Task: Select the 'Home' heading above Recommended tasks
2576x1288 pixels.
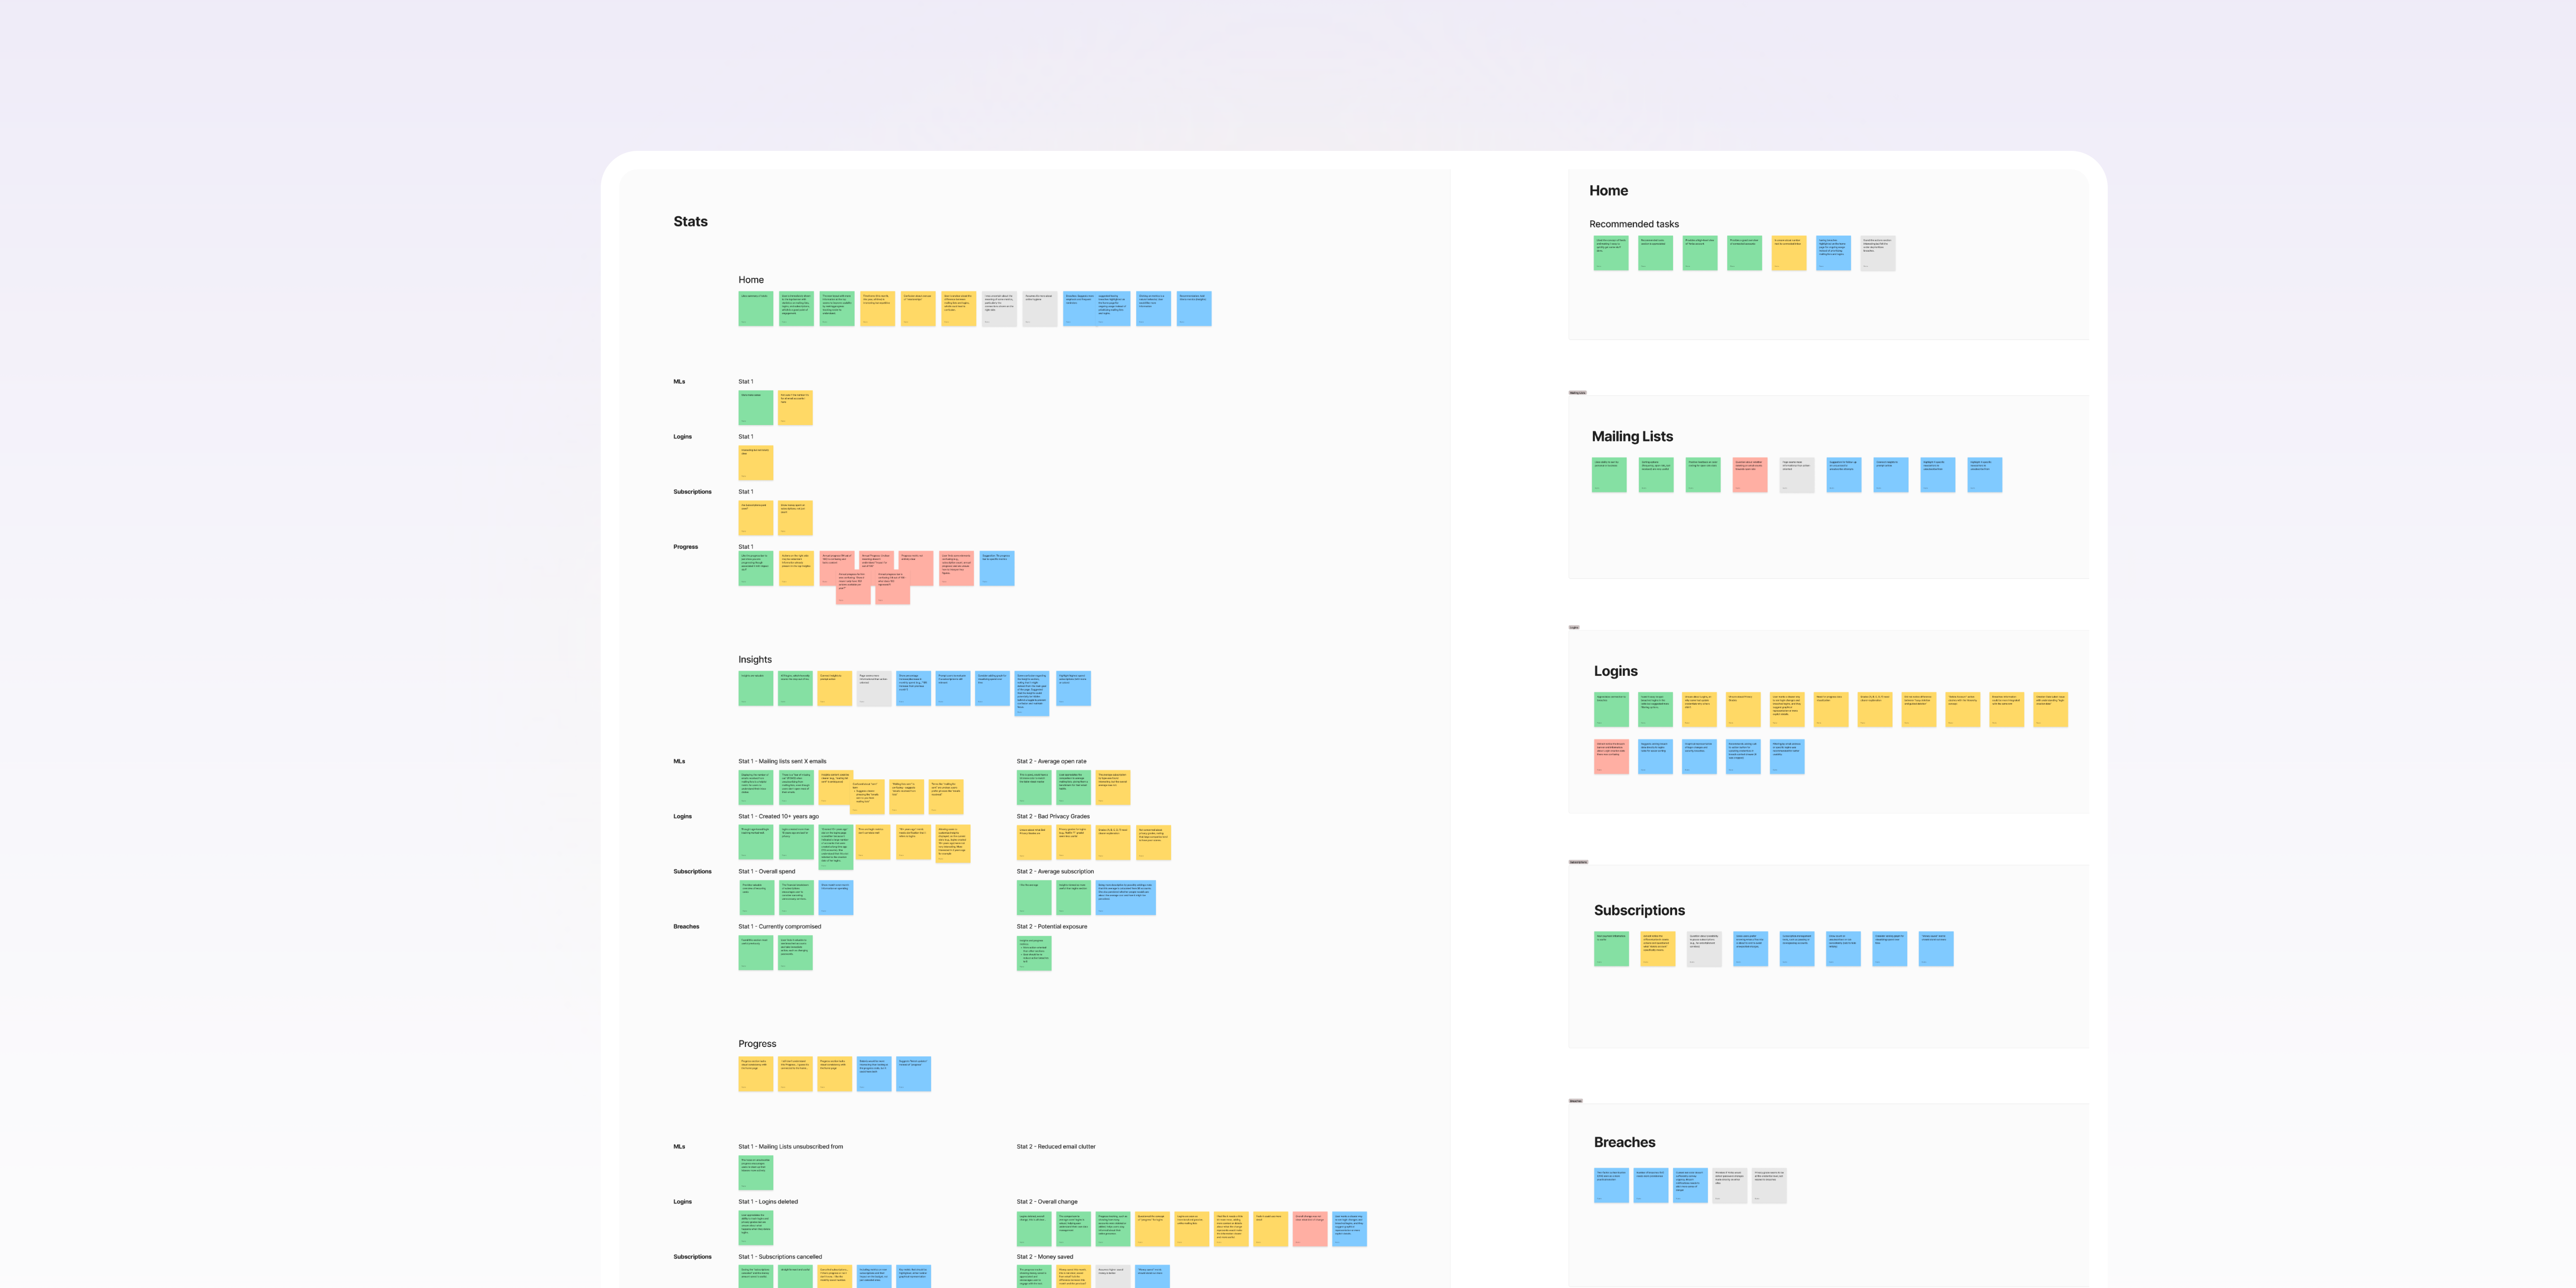Action: click(1608, 191)
